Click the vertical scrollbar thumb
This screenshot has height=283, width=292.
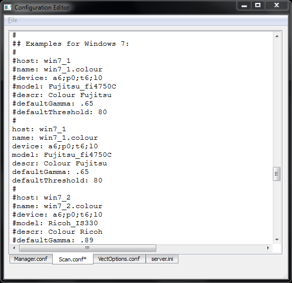point(277,174)
